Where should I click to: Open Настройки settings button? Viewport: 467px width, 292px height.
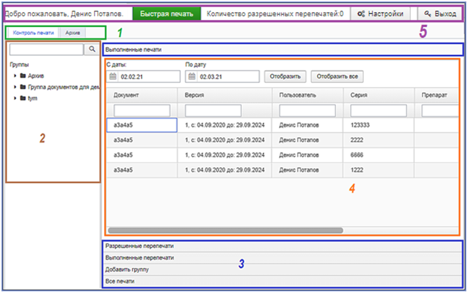(380, 14)
